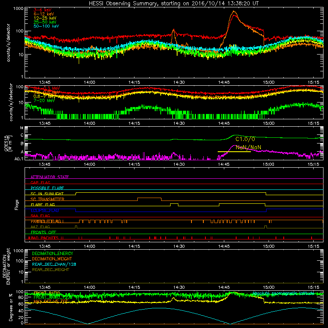Click the yellow GOES flare duration bar
This screenshot has height=328, width=328.
(234, 151)
